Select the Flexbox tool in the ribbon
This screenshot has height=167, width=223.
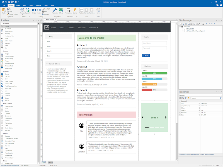(x=81, y=11)
